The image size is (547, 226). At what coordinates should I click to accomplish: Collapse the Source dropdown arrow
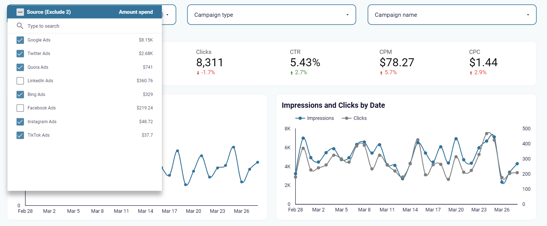[167, 15]
